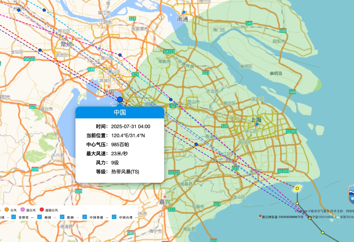Select the position value 120.4°E/31.4°N
The height and width of the screenshot is (242, 354).
128,136
